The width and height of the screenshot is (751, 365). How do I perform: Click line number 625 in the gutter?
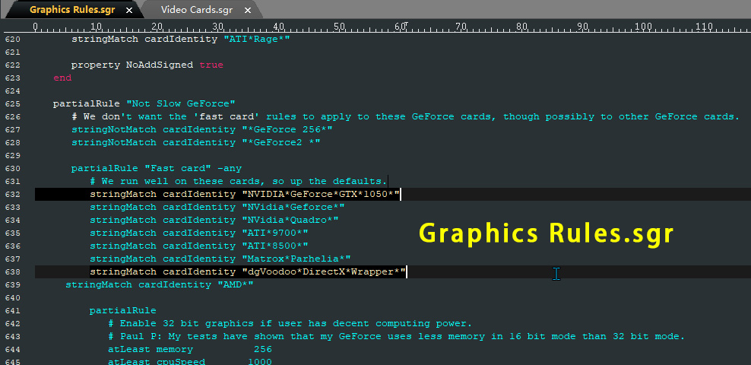click(12, 104)
